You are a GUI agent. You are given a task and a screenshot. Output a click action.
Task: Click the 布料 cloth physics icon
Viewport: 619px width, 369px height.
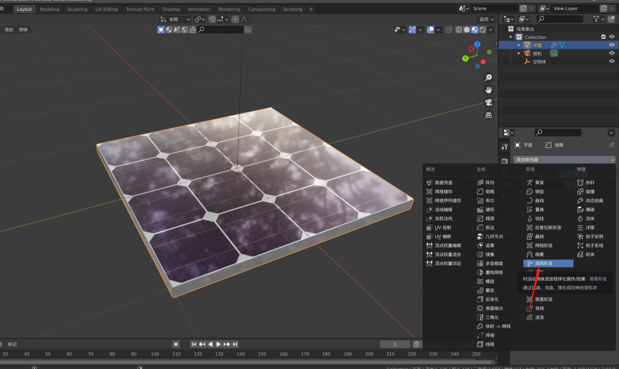tap(580, 182)
